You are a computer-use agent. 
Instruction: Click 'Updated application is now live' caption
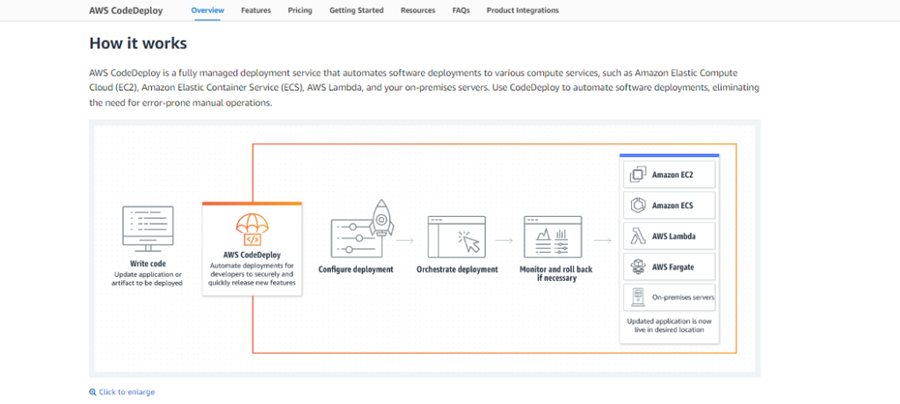coord(669,326)
